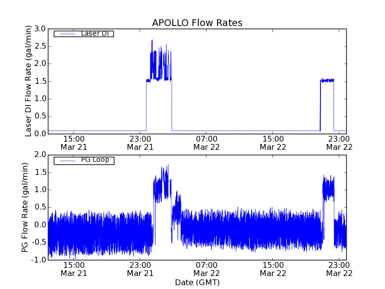Select the Laser DI legend entry
The height and width of the screenshot is (289, 385).
(x=83, y=34)
